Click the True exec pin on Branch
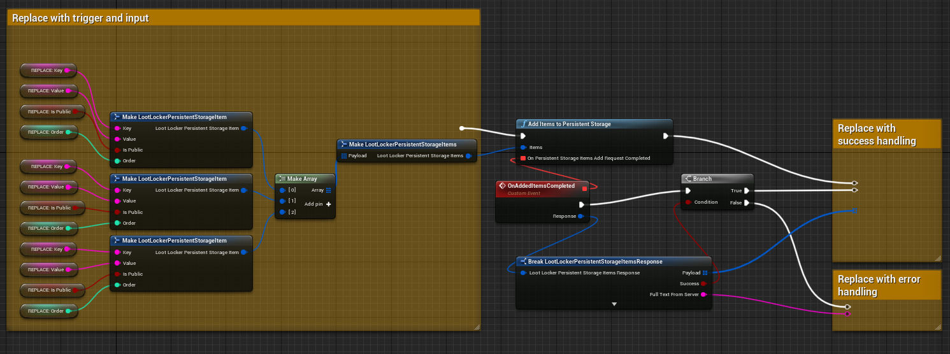The height and width of the screenshot is (354, 950). pyautogui.click(x=746, y=190)
